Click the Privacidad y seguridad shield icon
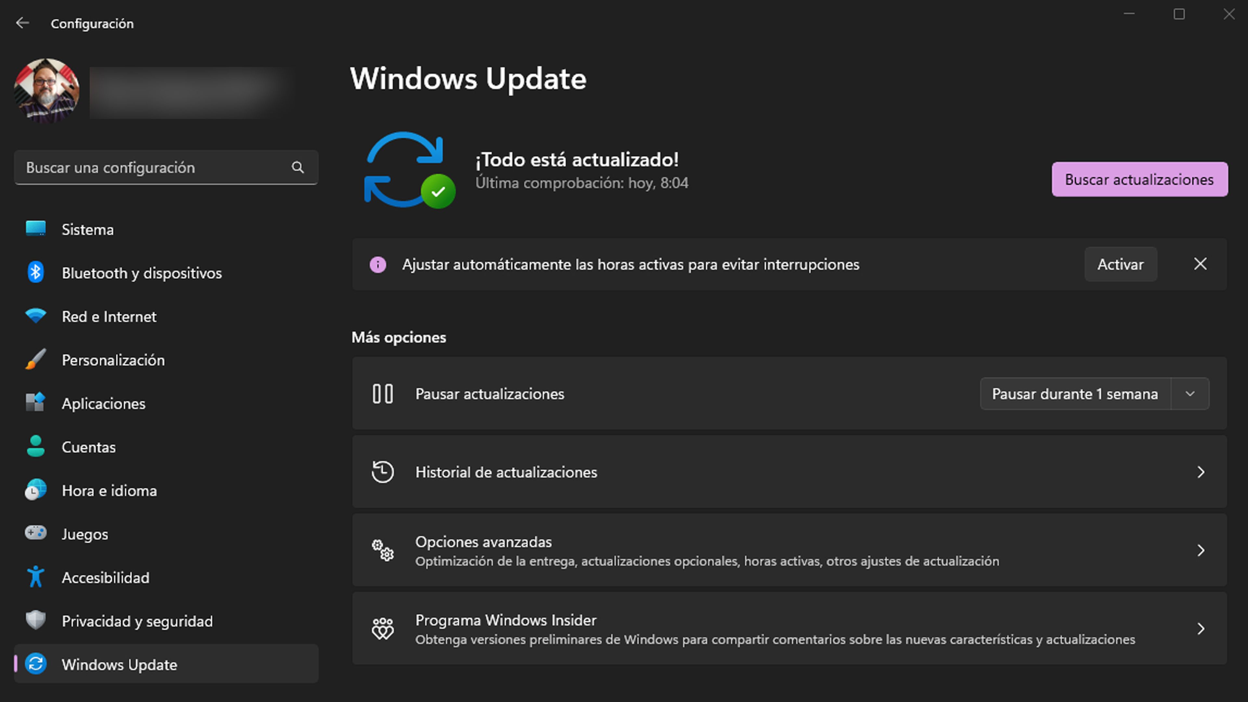Screen dimensions: 1248x702 (x=35, y=620)
